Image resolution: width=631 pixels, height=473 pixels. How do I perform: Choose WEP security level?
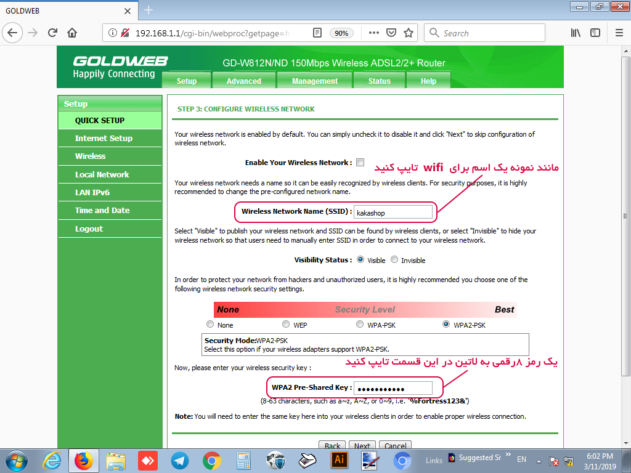coord(286,325)
